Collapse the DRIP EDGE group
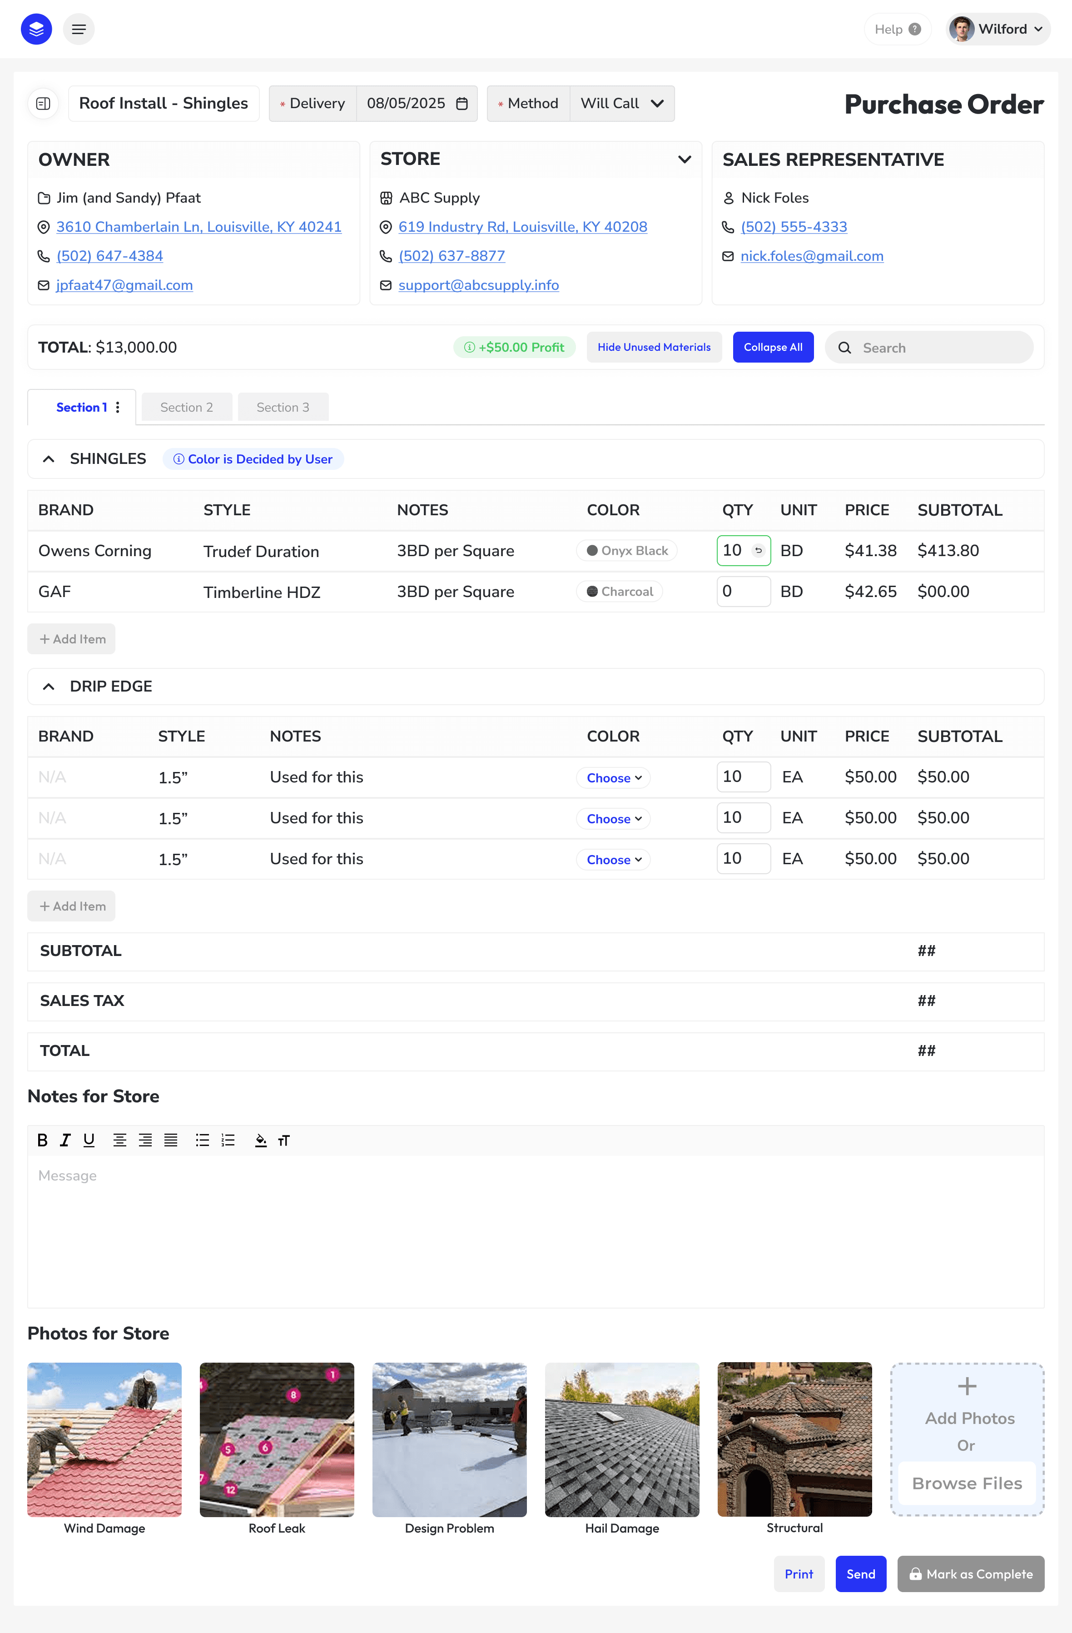 49,687
